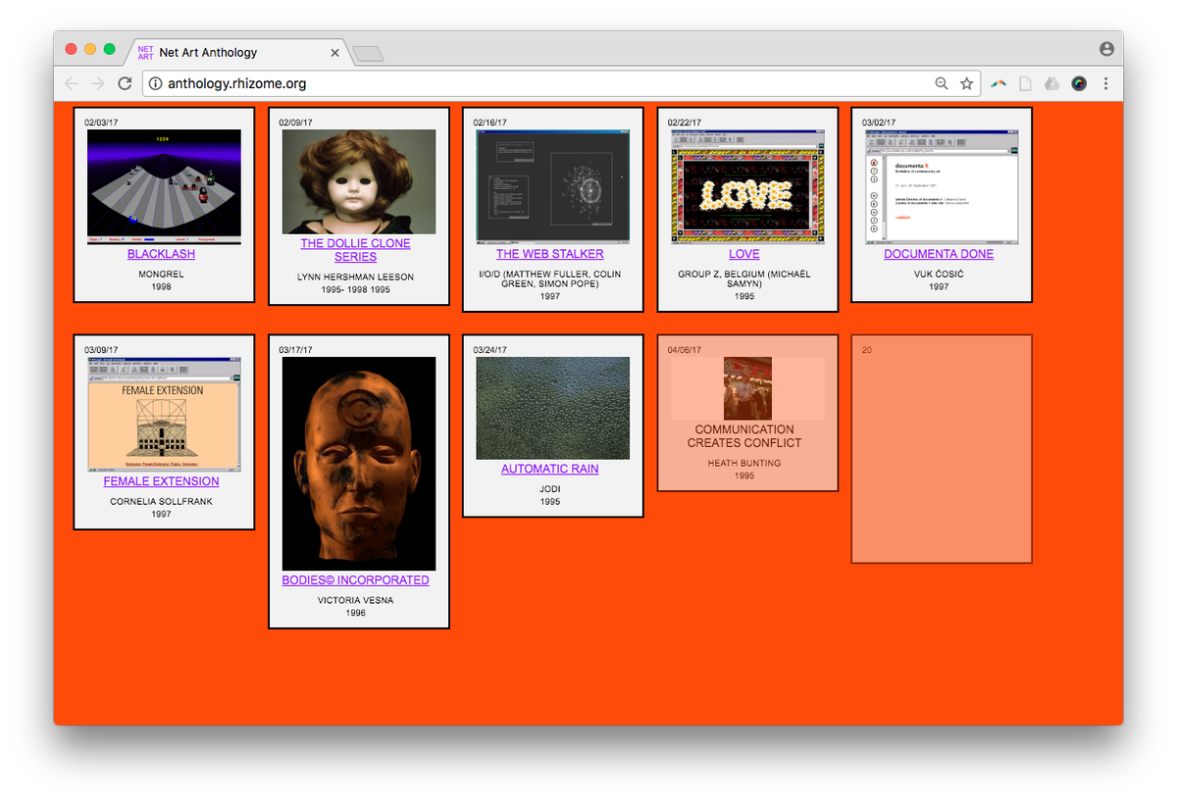Click the Net Art favicon in the tab
The image size is (1177, 802).
tap(145, 53)
